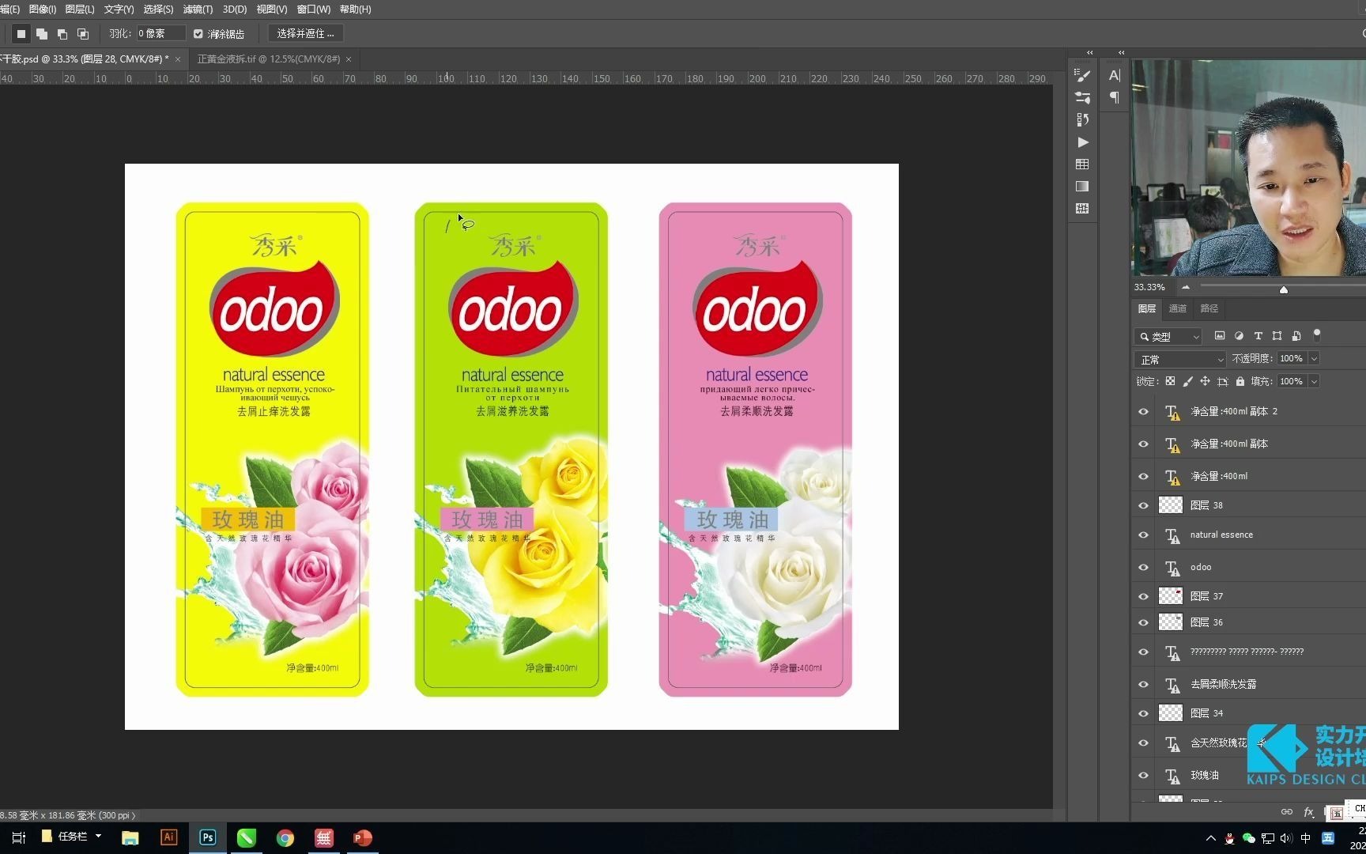Screen dimensions: 1366x854
Task: Hide the 图层 37 layer
Action: 1143,596
